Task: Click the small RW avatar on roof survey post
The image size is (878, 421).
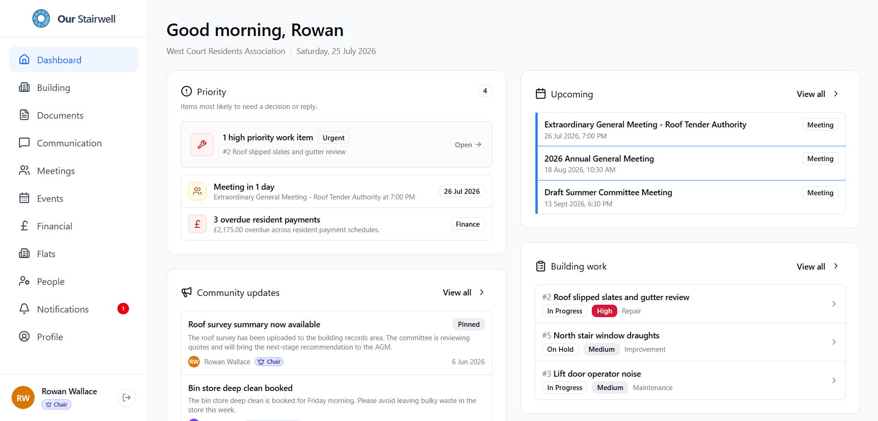Action: point(194,362)
